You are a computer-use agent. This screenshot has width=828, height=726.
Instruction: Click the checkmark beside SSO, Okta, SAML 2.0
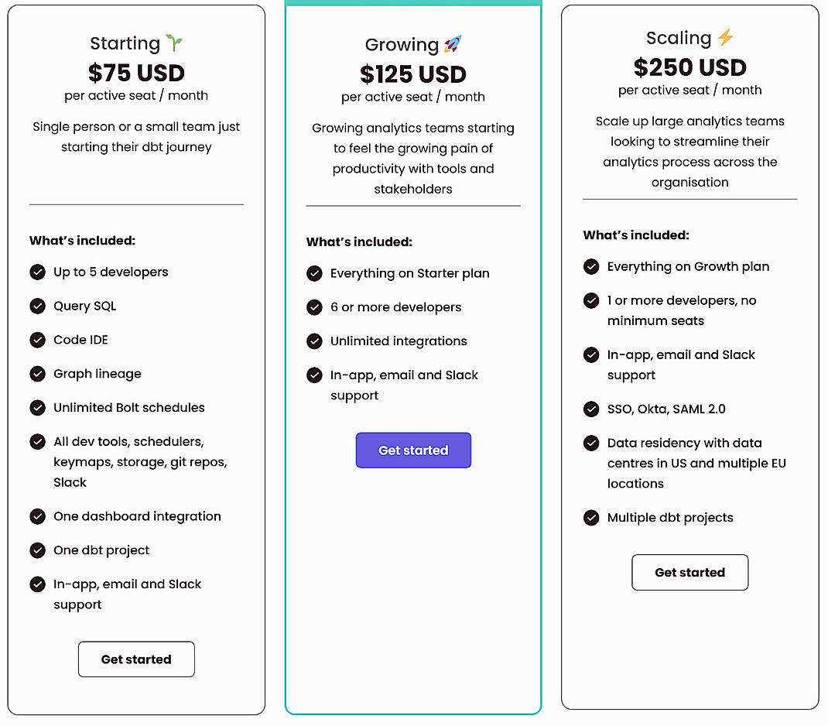[591, 409]
